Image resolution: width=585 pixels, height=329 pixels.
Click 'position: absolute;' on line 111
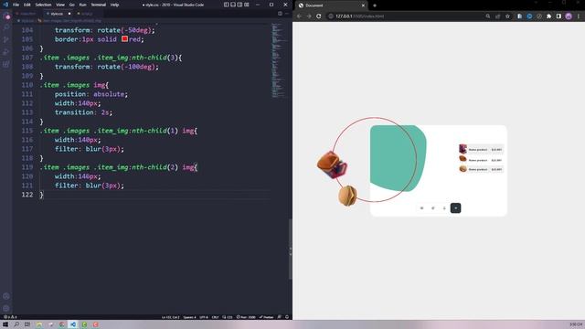tap(91, 94)
